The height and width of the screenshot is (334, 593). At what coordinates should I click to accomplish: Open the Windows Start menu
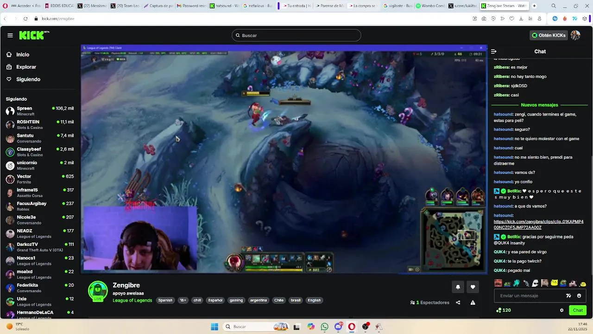pyautogui.click(x=214, y=327)
